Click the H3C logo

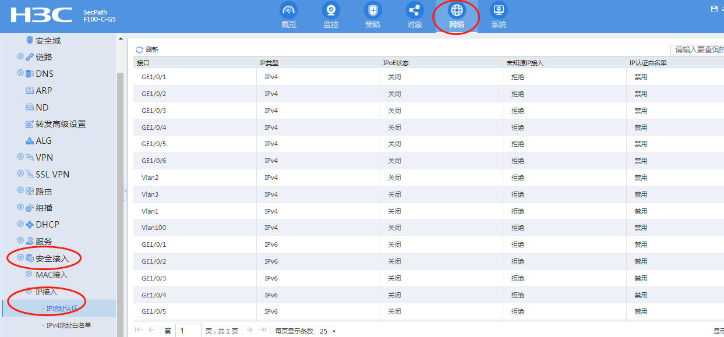tap(42, 15)
